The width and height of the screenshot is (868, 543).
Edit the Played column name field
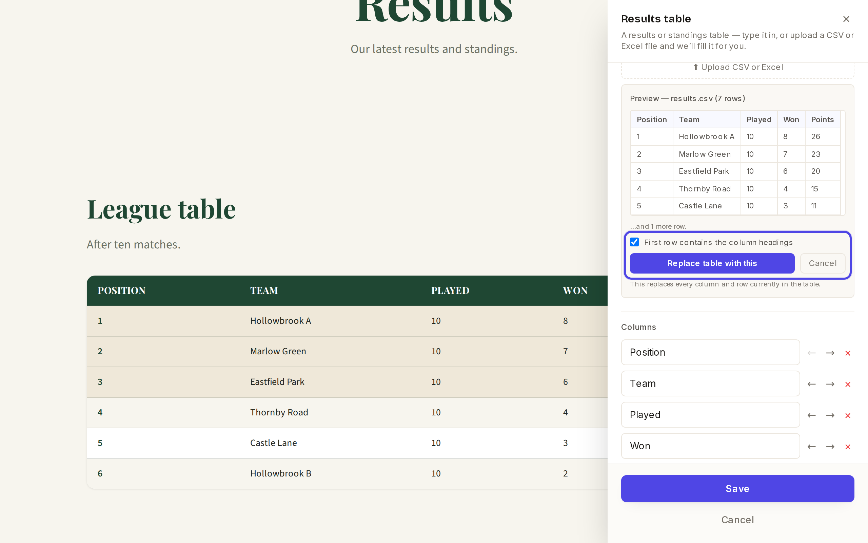pyautogui.click(x=710, y=415)
